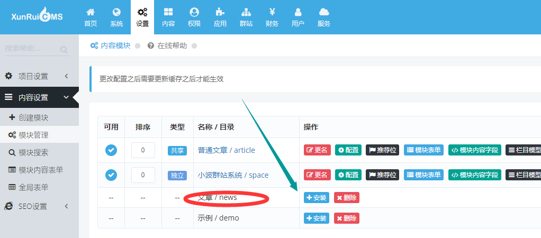
Task: Collapse the 内容设置 sidebar section
Action: 39,98
